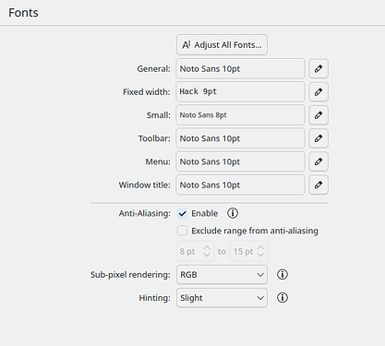Edit the Window title font with pencil icon
The image size is (385, 346).
[x=319, y=185]
